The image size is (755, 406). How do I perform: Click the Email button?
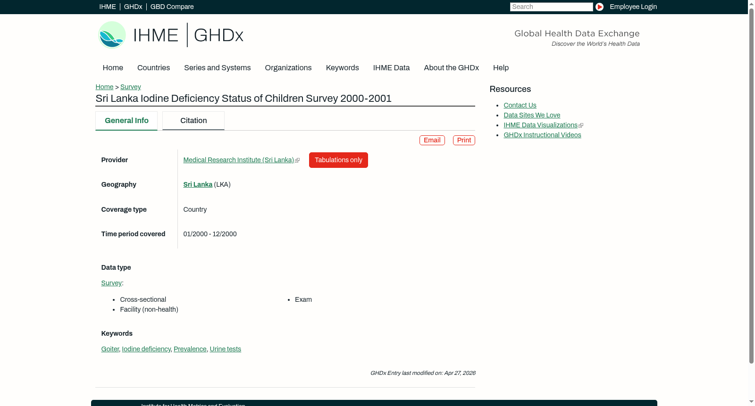pyautogui.click(x=432, y=140)
